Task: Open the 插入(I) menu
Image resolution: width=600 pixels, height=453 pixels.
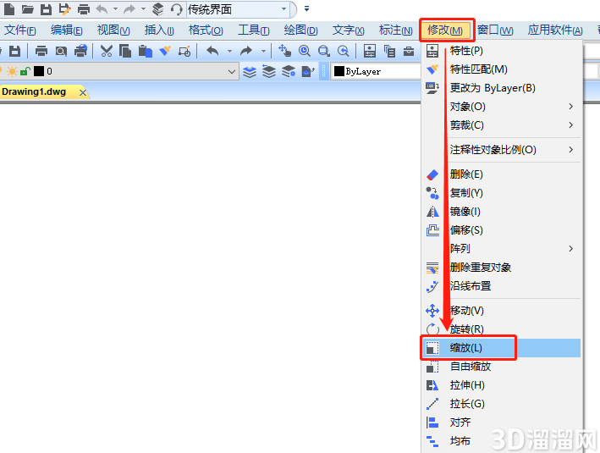Action: tap(159, 30)
